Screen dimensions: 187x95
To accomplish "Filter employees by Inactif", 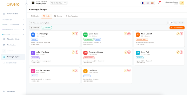I will 182,23.
